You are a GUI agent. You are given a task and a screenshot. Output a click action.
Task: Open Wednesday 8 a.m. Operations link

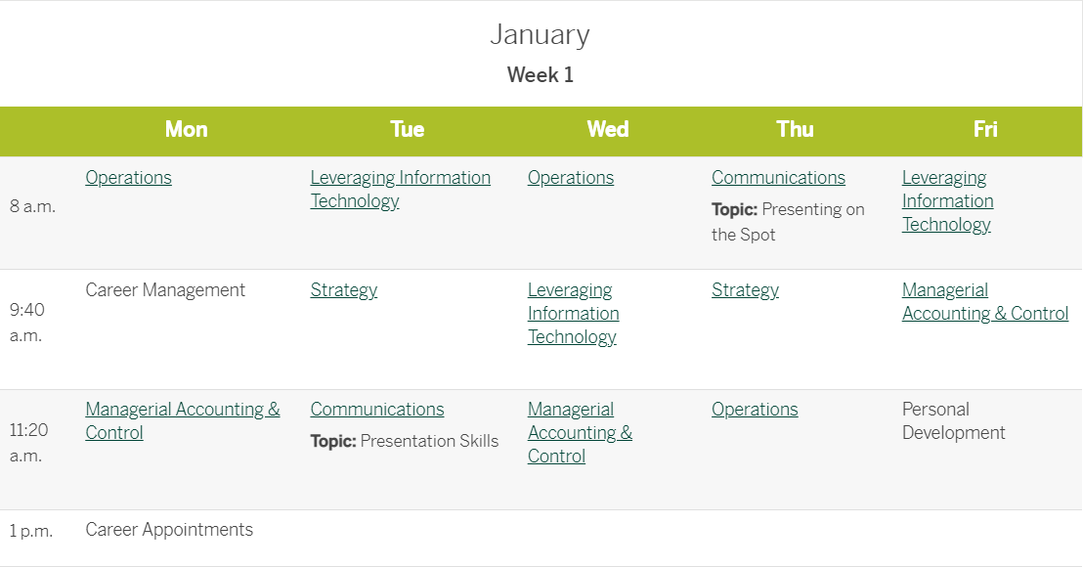pos(571,178)
